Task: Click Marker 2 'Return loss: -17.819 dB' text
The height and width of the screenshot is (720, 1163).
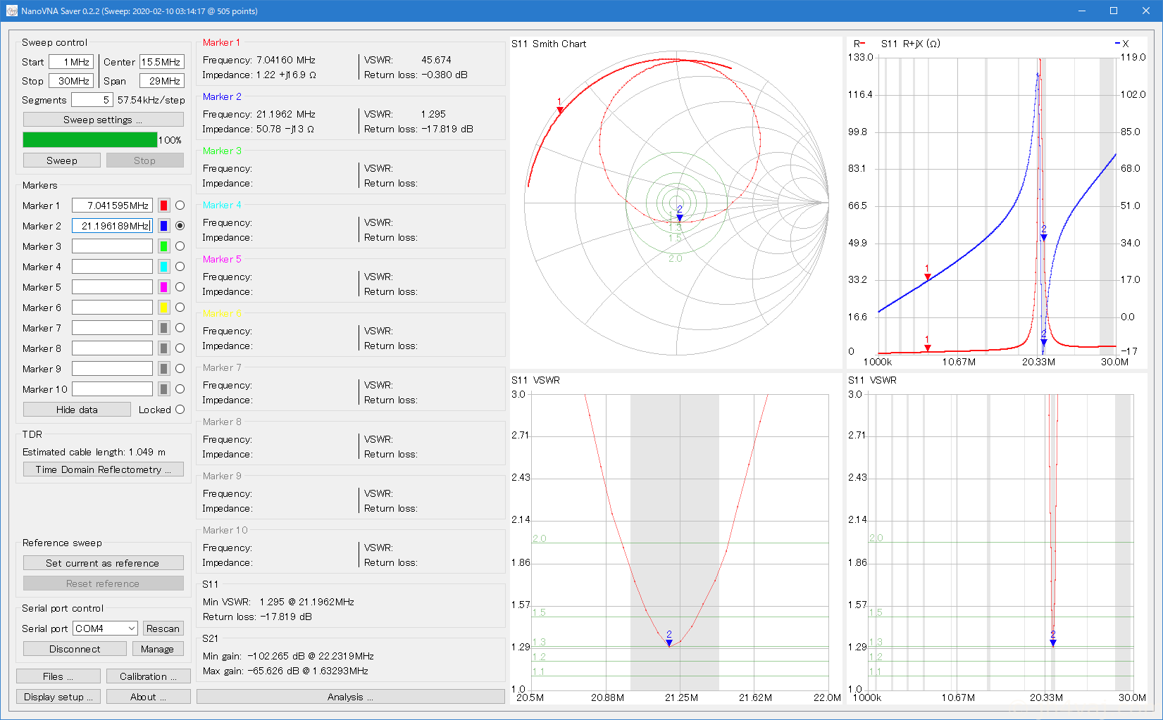Action: click(418, 129)
